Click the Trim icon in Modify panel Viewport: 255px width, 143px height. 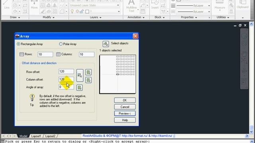point(62,5)
